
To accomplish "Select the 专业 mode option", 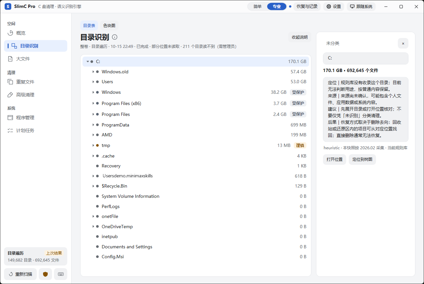I will click(277, 7).
